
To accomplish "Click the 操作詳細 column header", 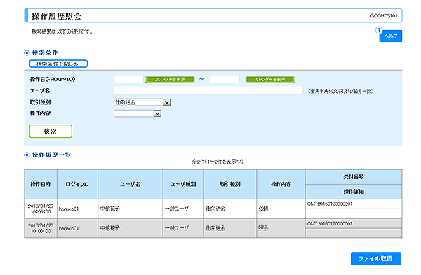I will [354, 192].
